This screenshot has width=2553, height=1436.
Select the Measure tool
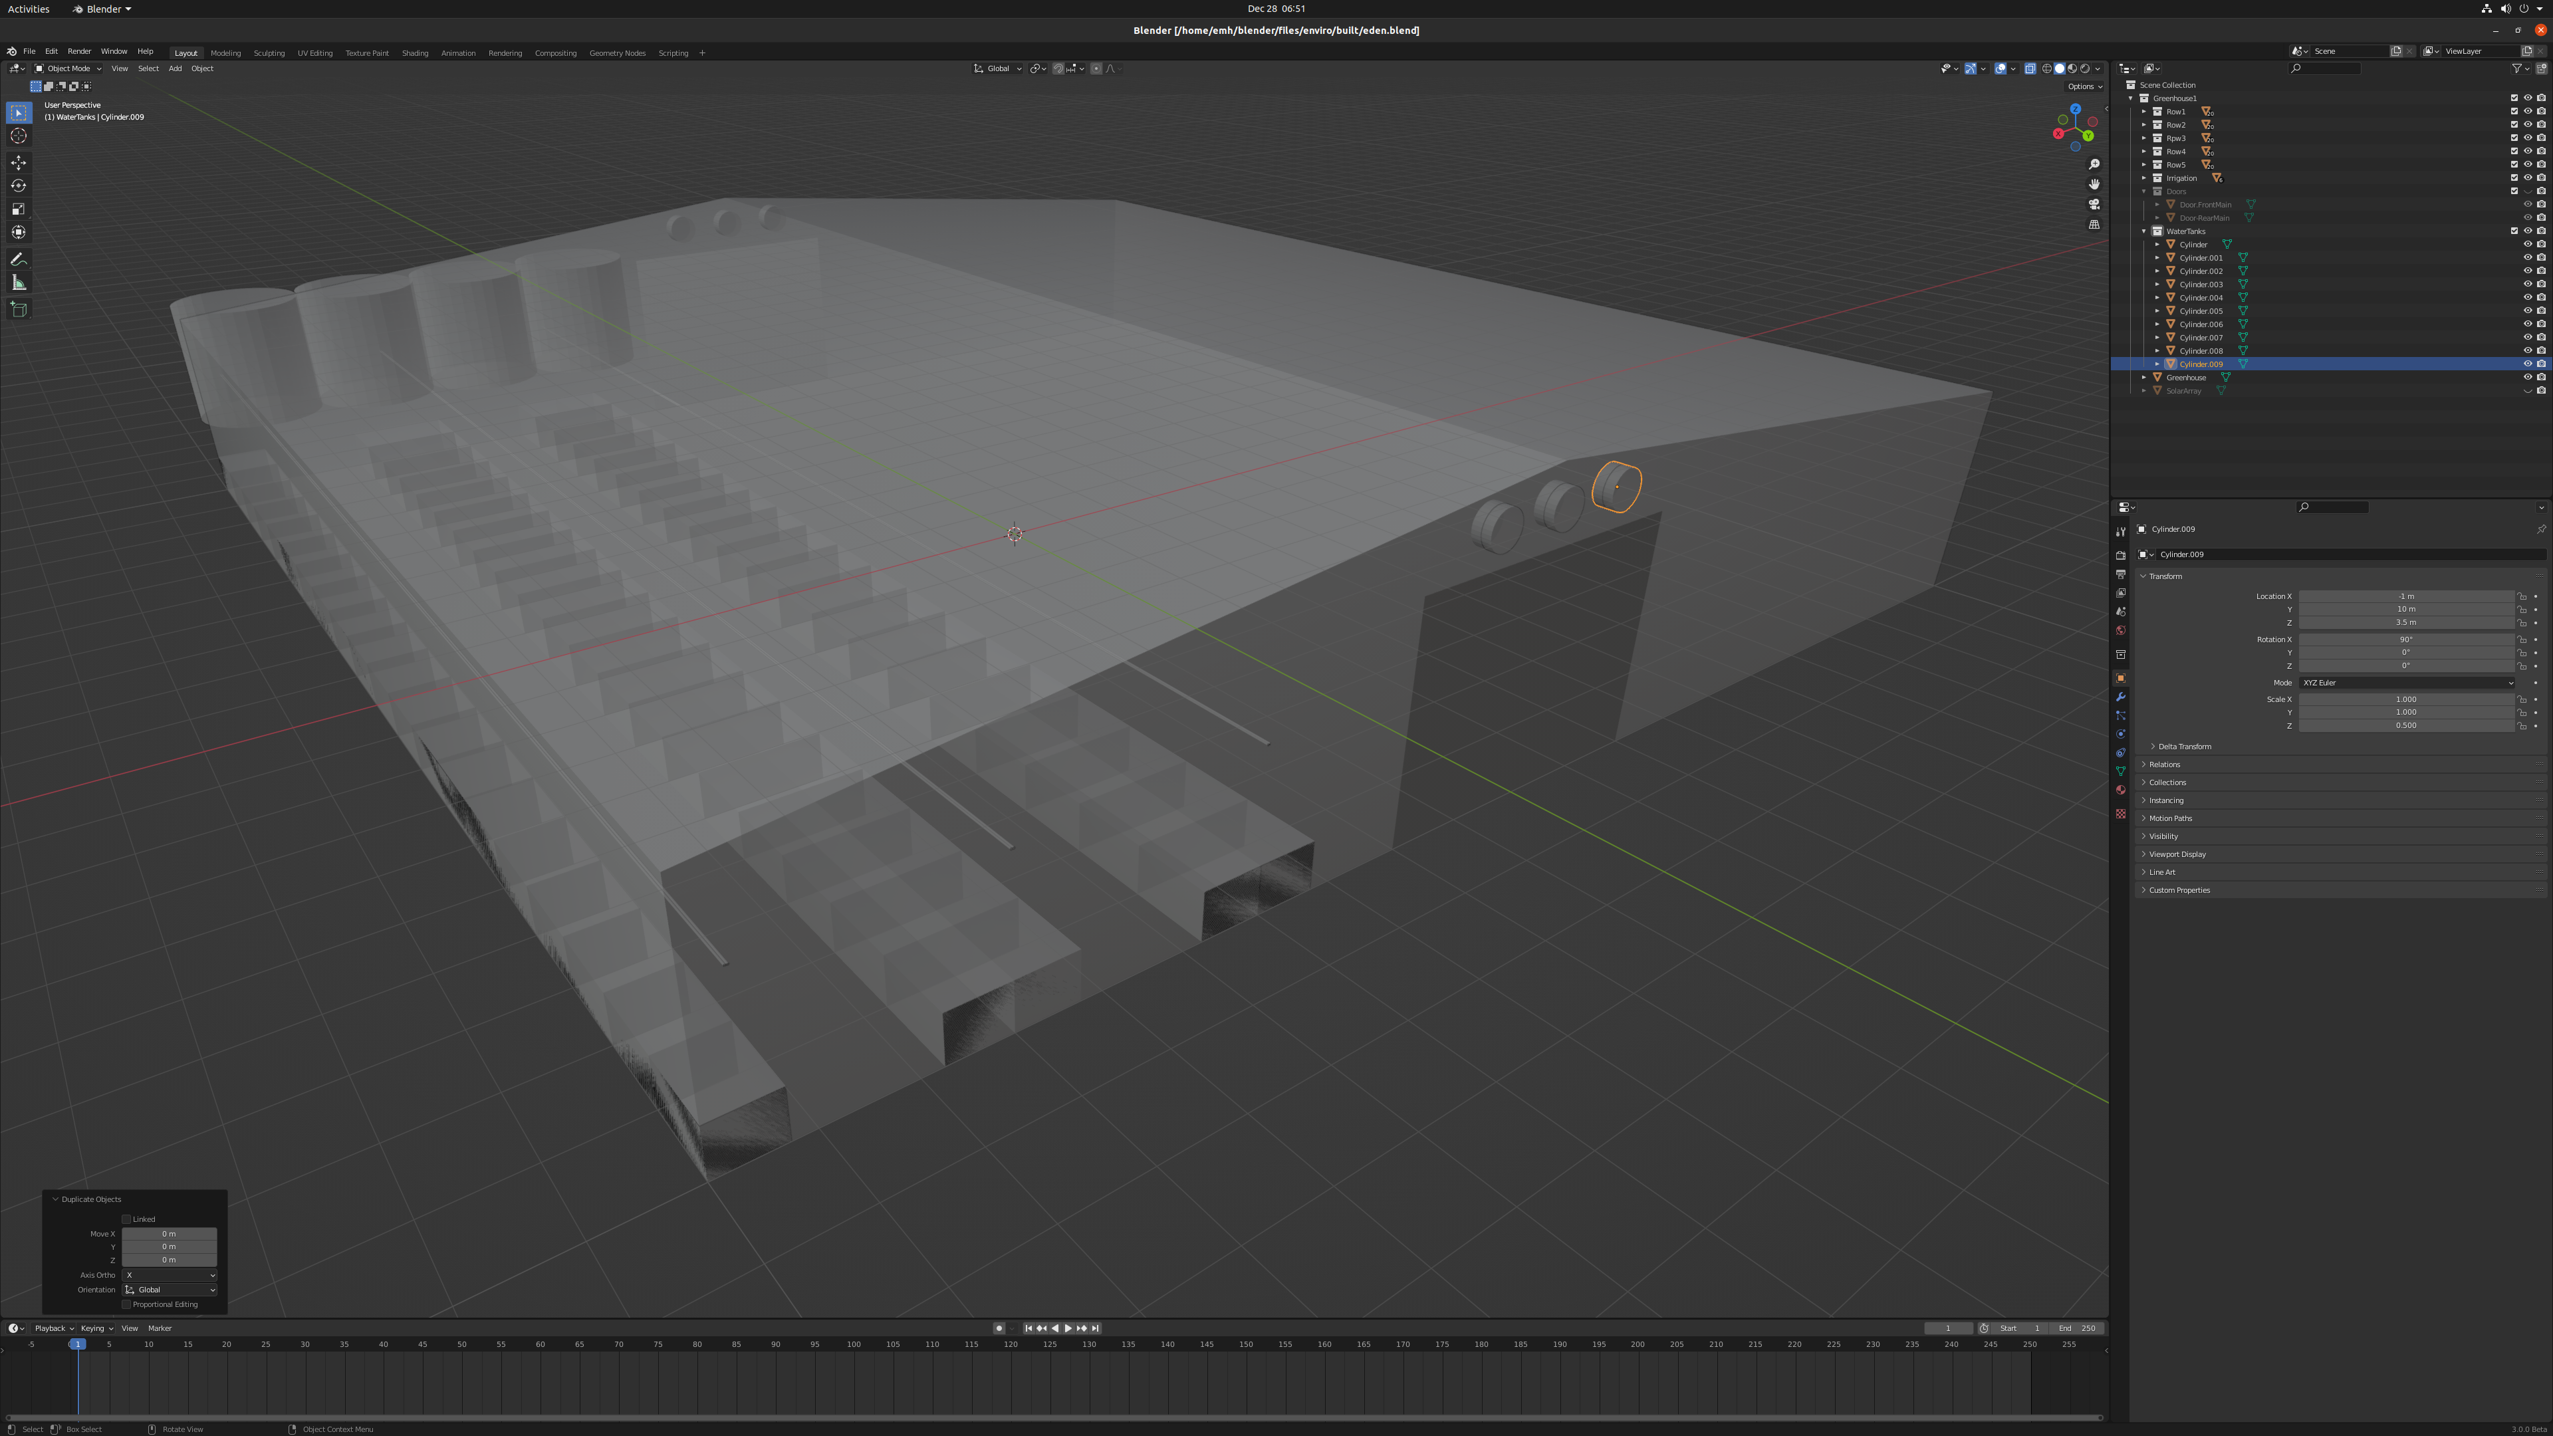[19, 283]
